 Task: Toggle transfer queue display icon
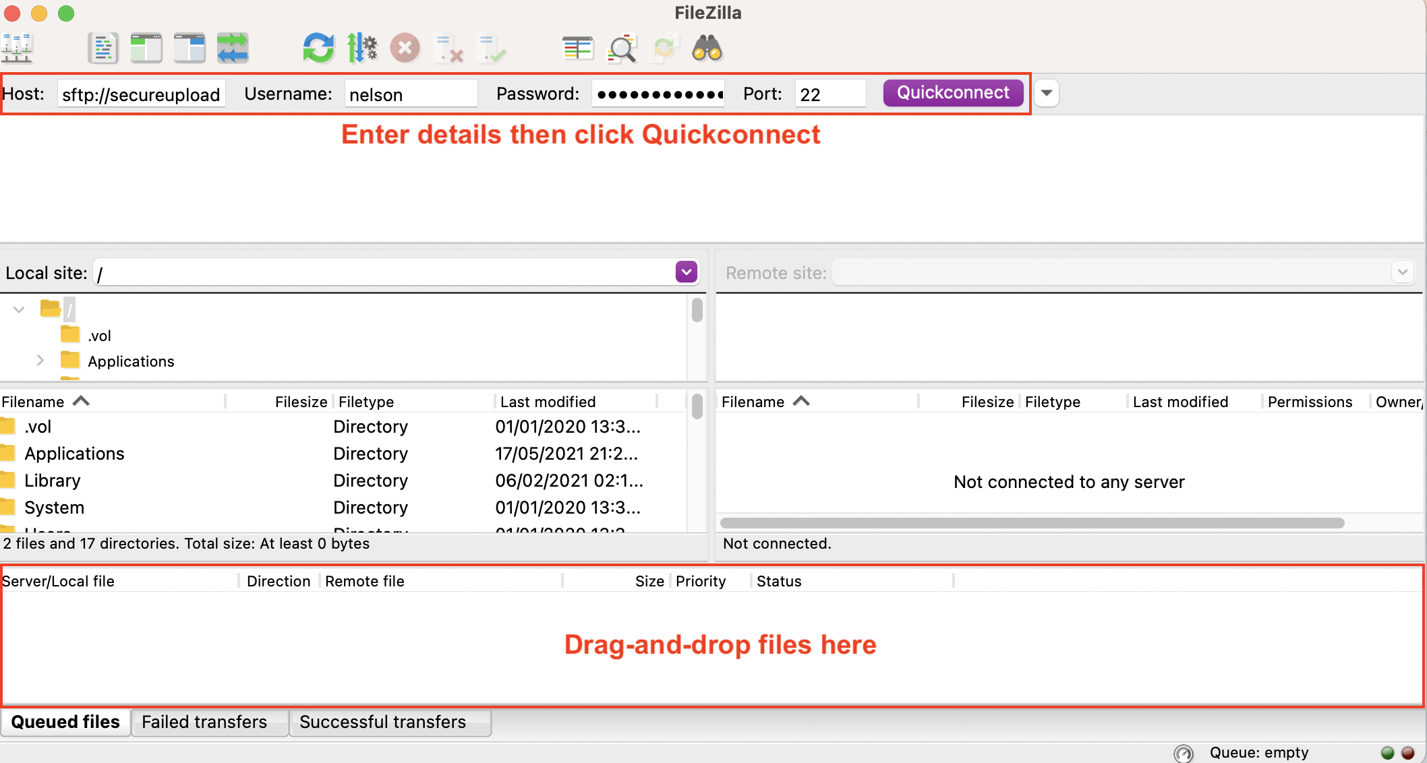pyautogui.click(x=233, y=49)
